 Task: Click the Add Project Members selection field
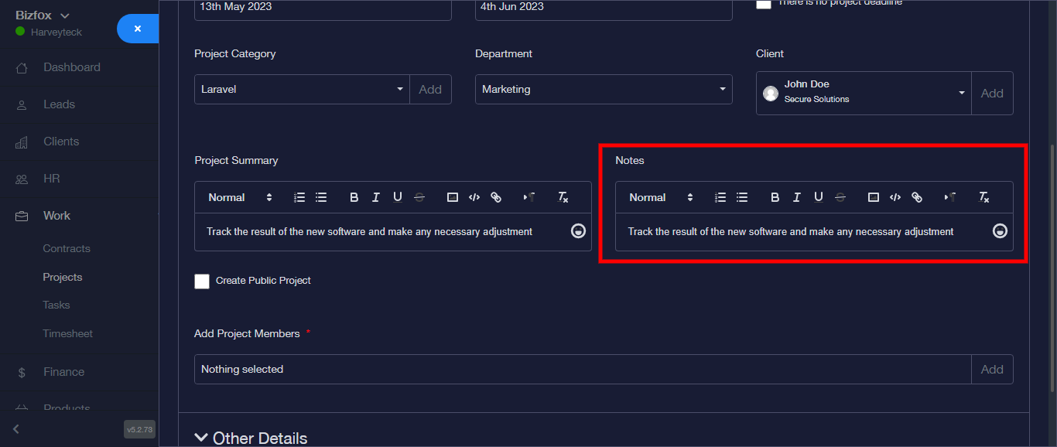[x=582, y=370]
